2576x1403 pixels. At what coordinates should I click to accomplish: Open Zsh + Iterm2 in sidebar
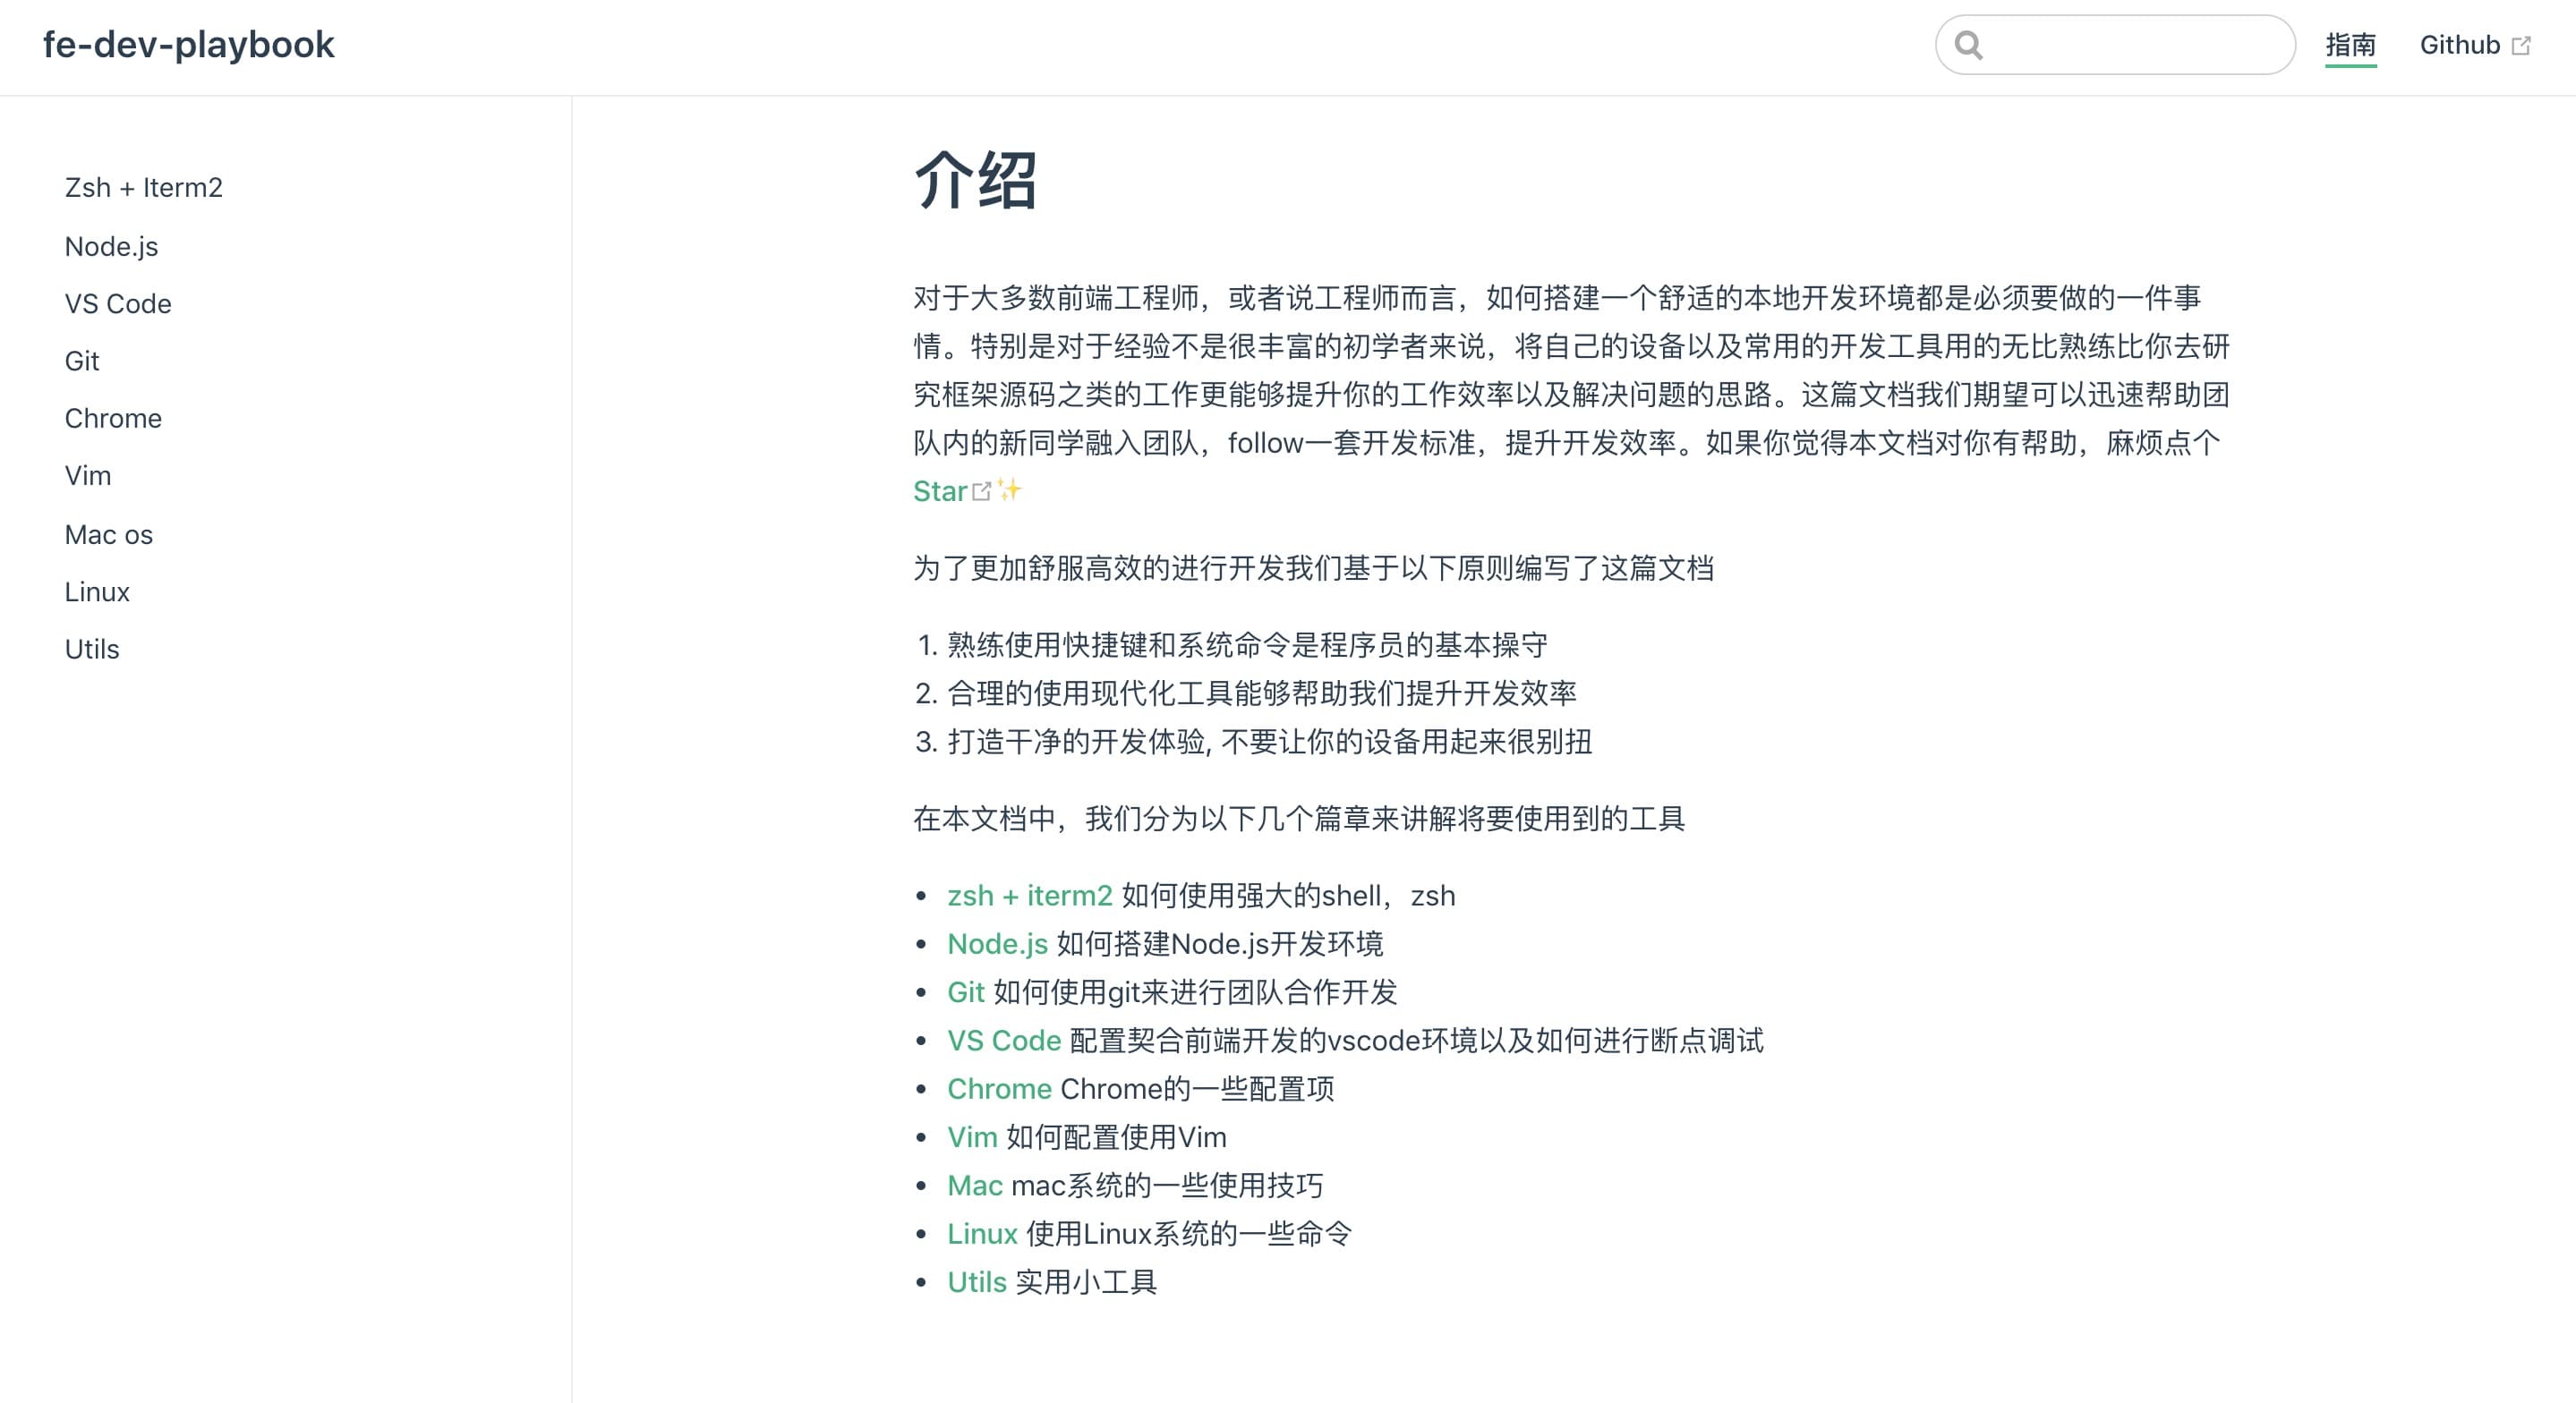coord(143,188)
